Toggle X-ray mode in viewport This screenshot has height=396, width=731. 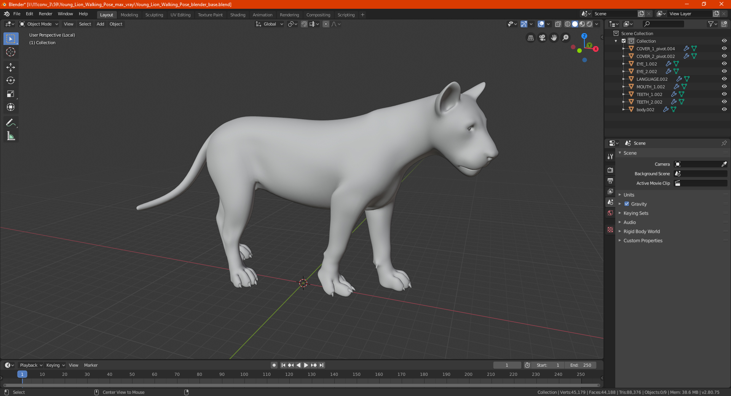(x=558, y=24)
